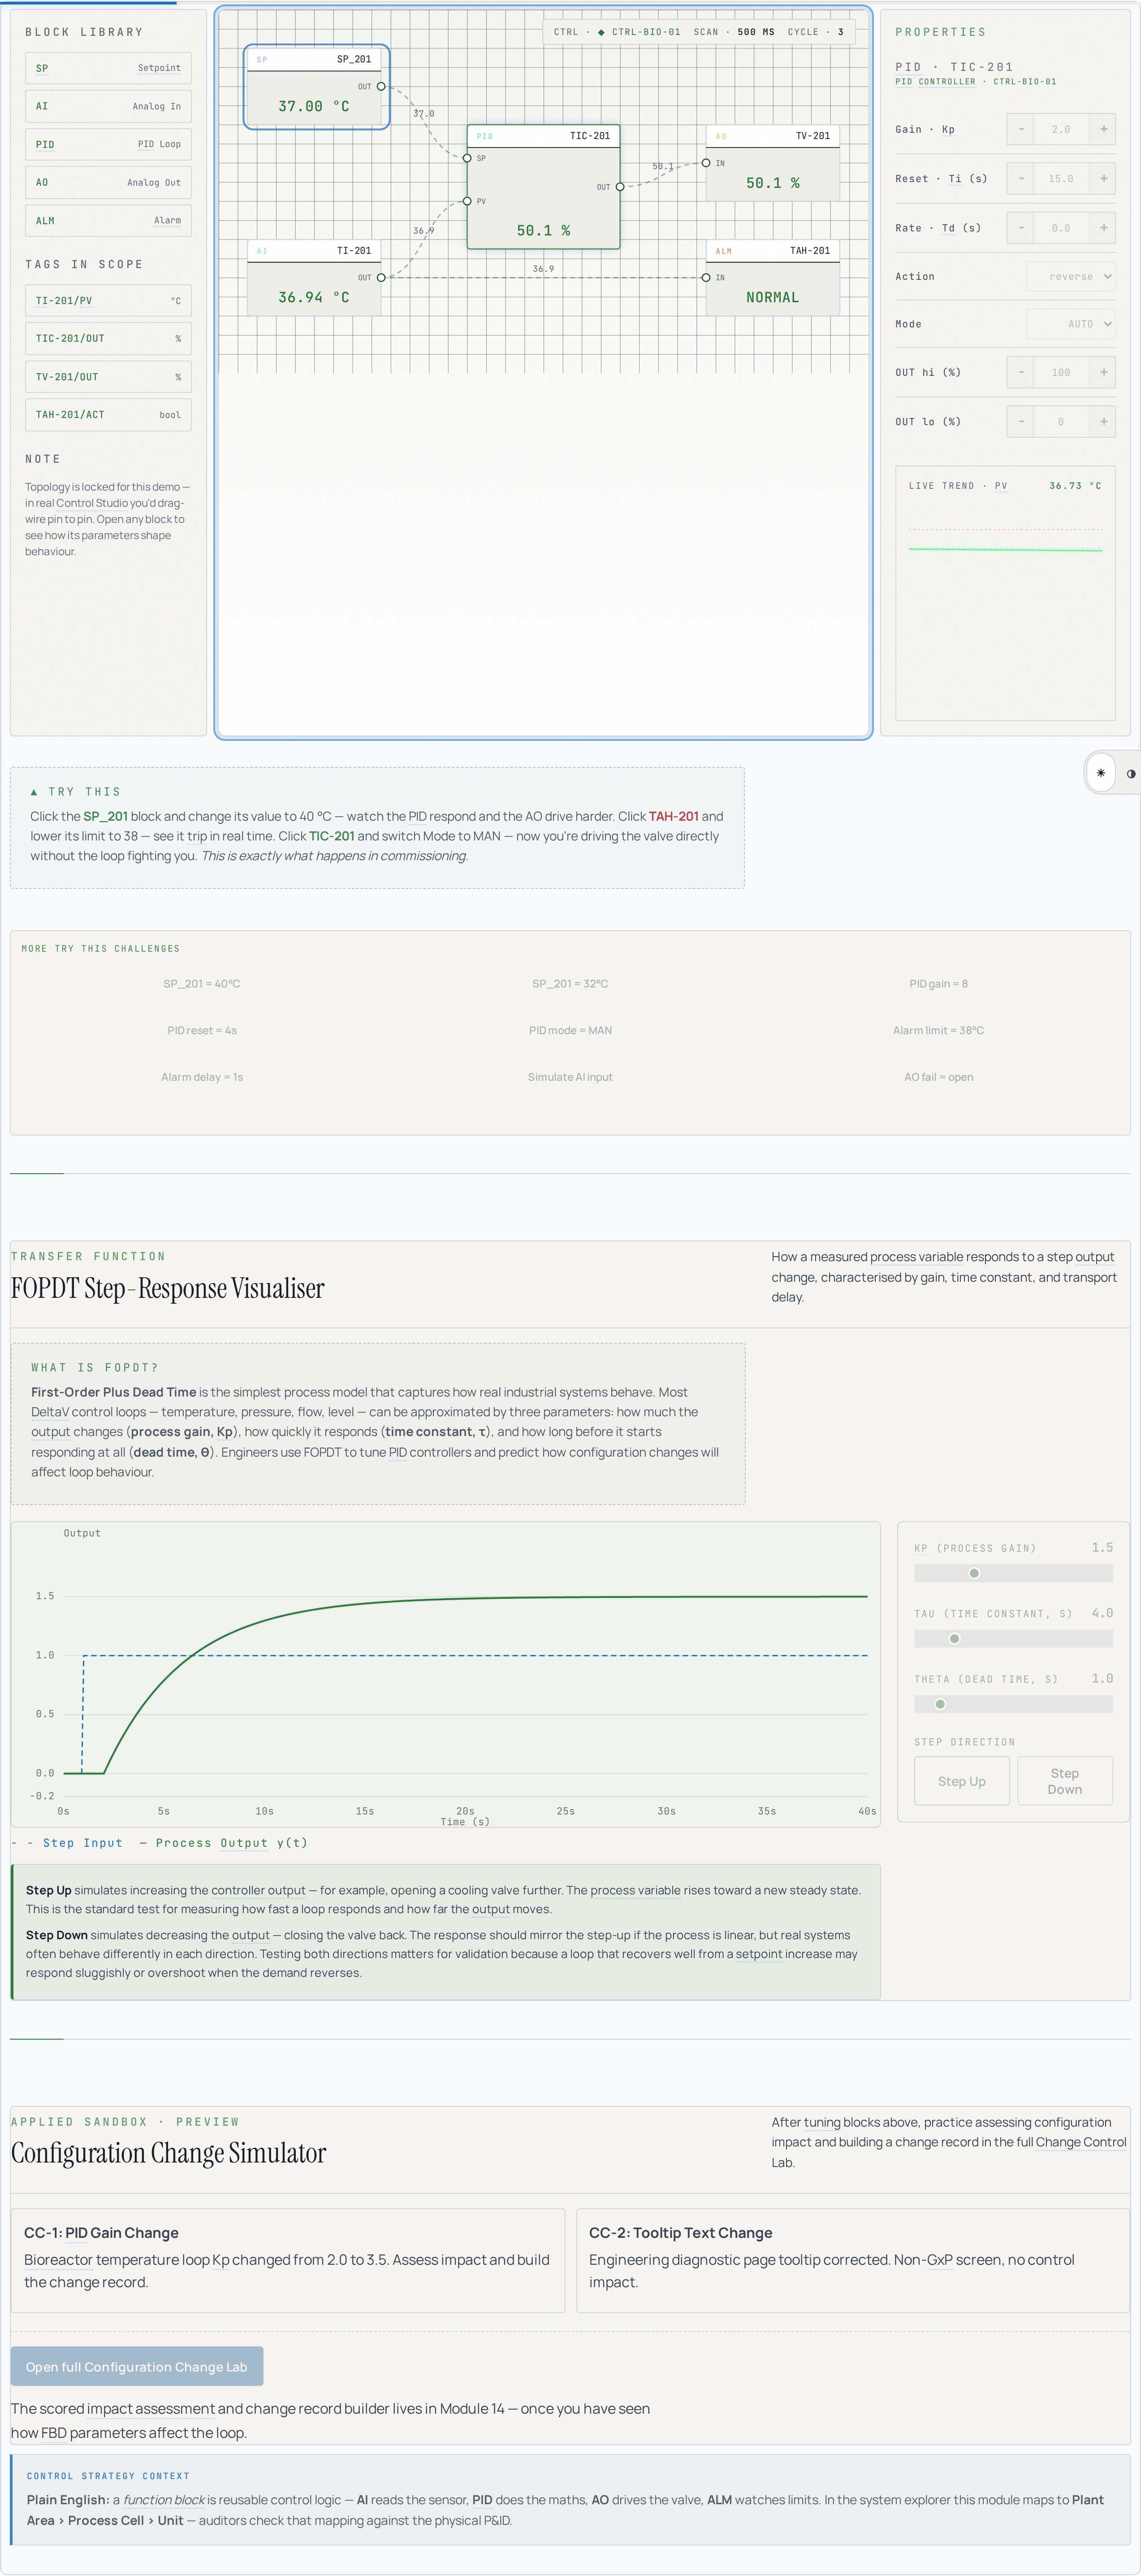Select the TAH-201/ACT bool tag

(108, 414)
